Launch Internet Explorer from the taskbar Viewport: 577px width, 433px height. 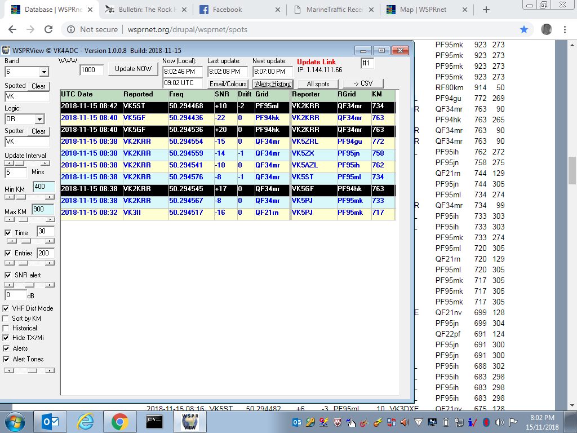[x=85, y=422]
